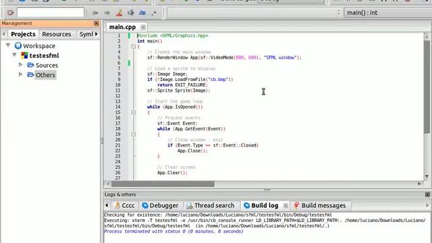The width and height of the screenshot is (432, 243).
Task: Click the testesfml project icon
Action: click(x=24, y=55)
